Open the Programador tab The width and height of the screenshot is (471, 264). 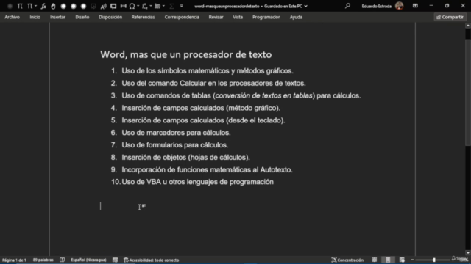(x=266, y=17)
